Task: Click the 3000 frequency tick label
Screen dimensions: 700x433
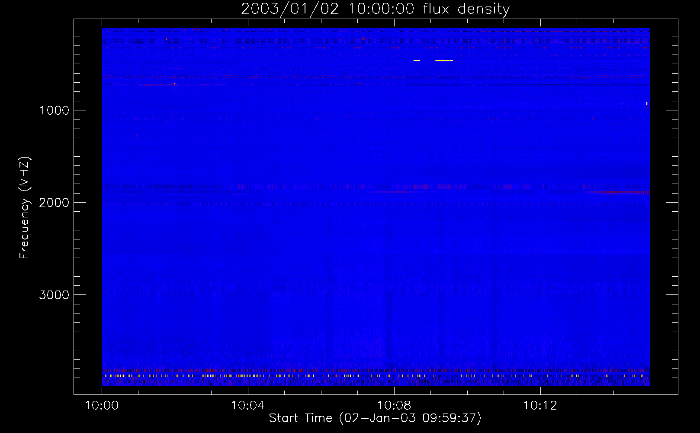Action: pos(54,295)
